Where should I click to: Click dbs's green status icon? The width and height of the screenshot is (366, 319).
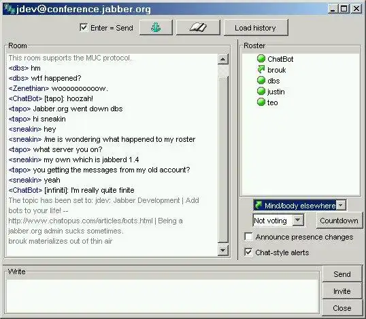pos(261,80)
